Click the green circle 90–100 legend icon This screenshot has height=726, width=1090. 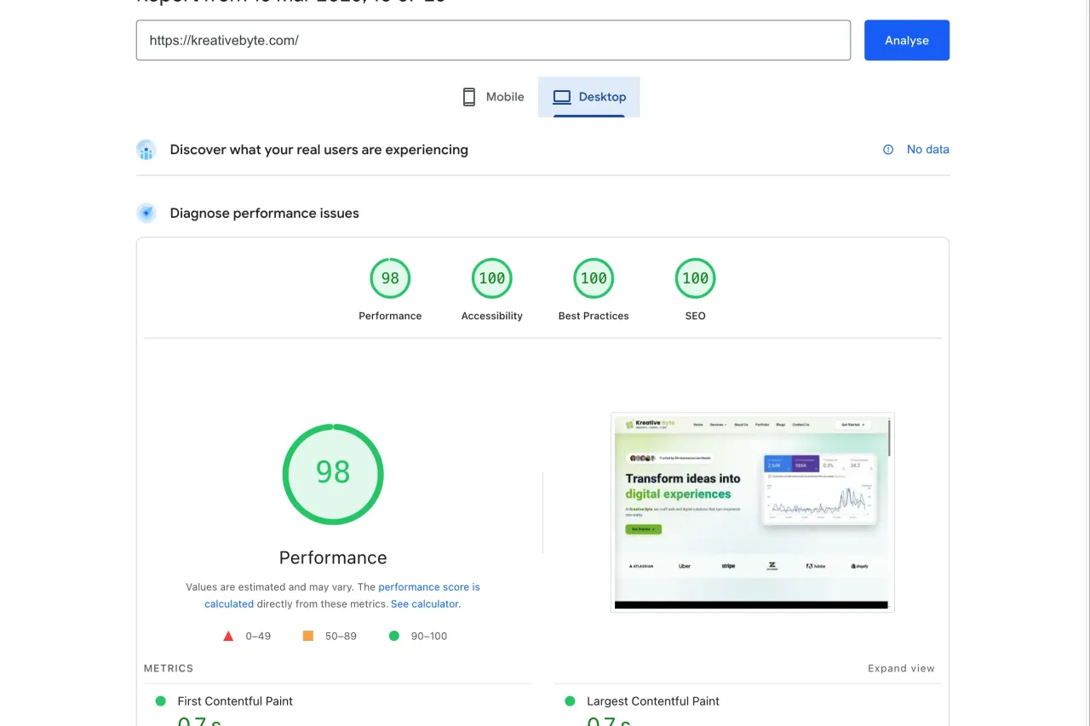393,636
